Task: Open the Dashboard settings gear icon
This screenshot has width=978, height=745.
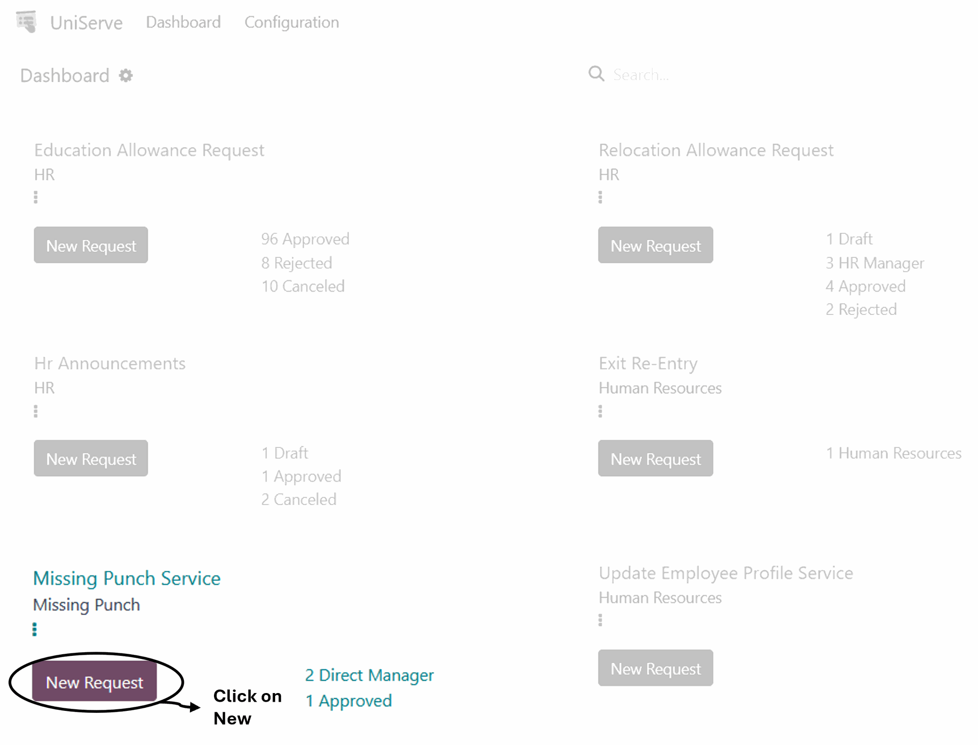Action: click(x=126, y=76)
